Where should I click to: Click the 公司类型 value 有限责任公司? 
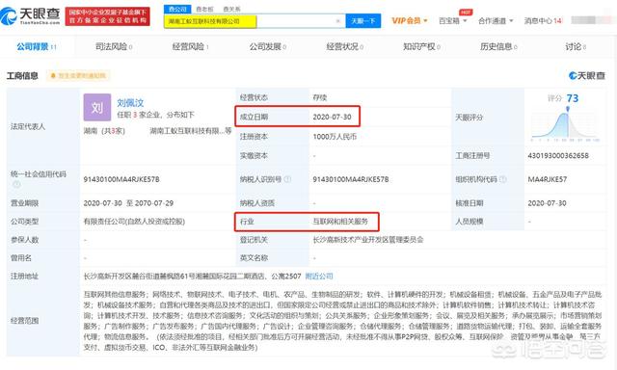134,222
